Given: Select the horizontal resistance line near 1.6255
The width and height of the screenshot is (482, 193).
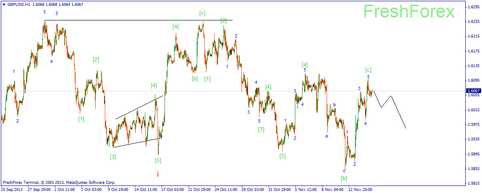Looking at the screenshot, I should pyautogui.click(x=139, y=20).
